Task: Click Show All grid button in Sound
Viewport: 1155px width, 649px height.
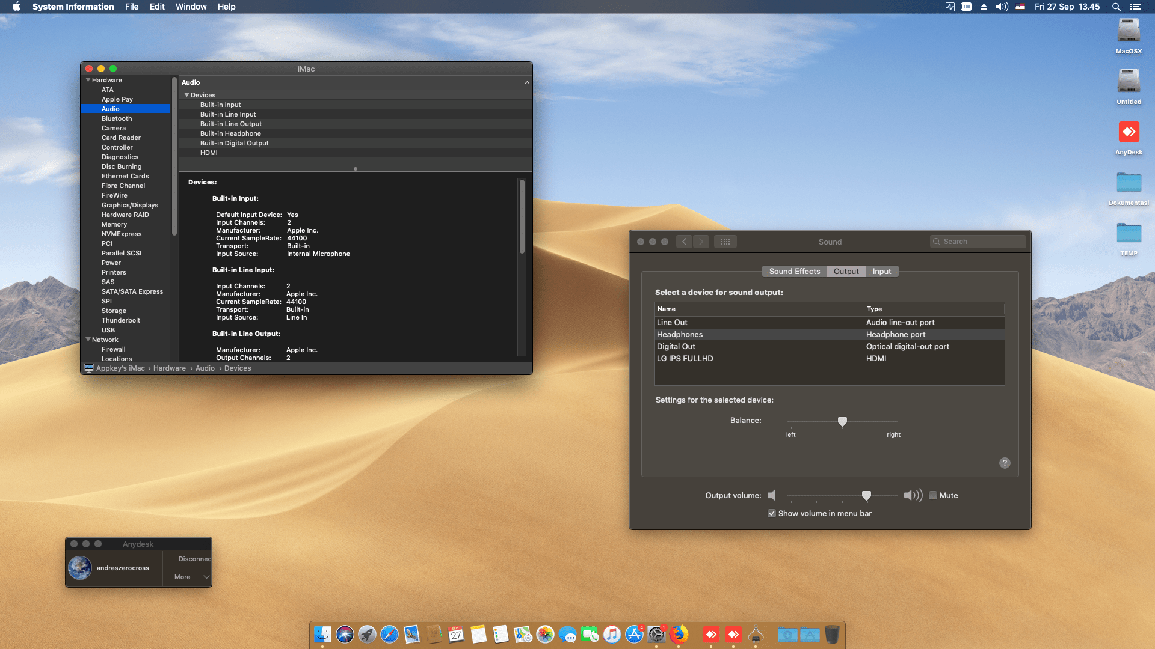Action: [725, 242]
